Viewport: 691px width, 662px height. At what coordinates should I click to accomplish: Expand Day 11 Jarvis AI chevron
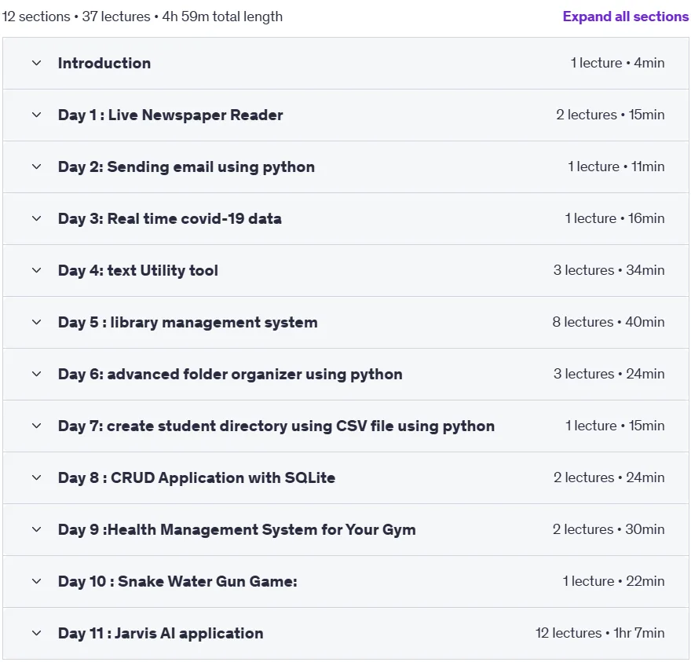coord(37,633)
